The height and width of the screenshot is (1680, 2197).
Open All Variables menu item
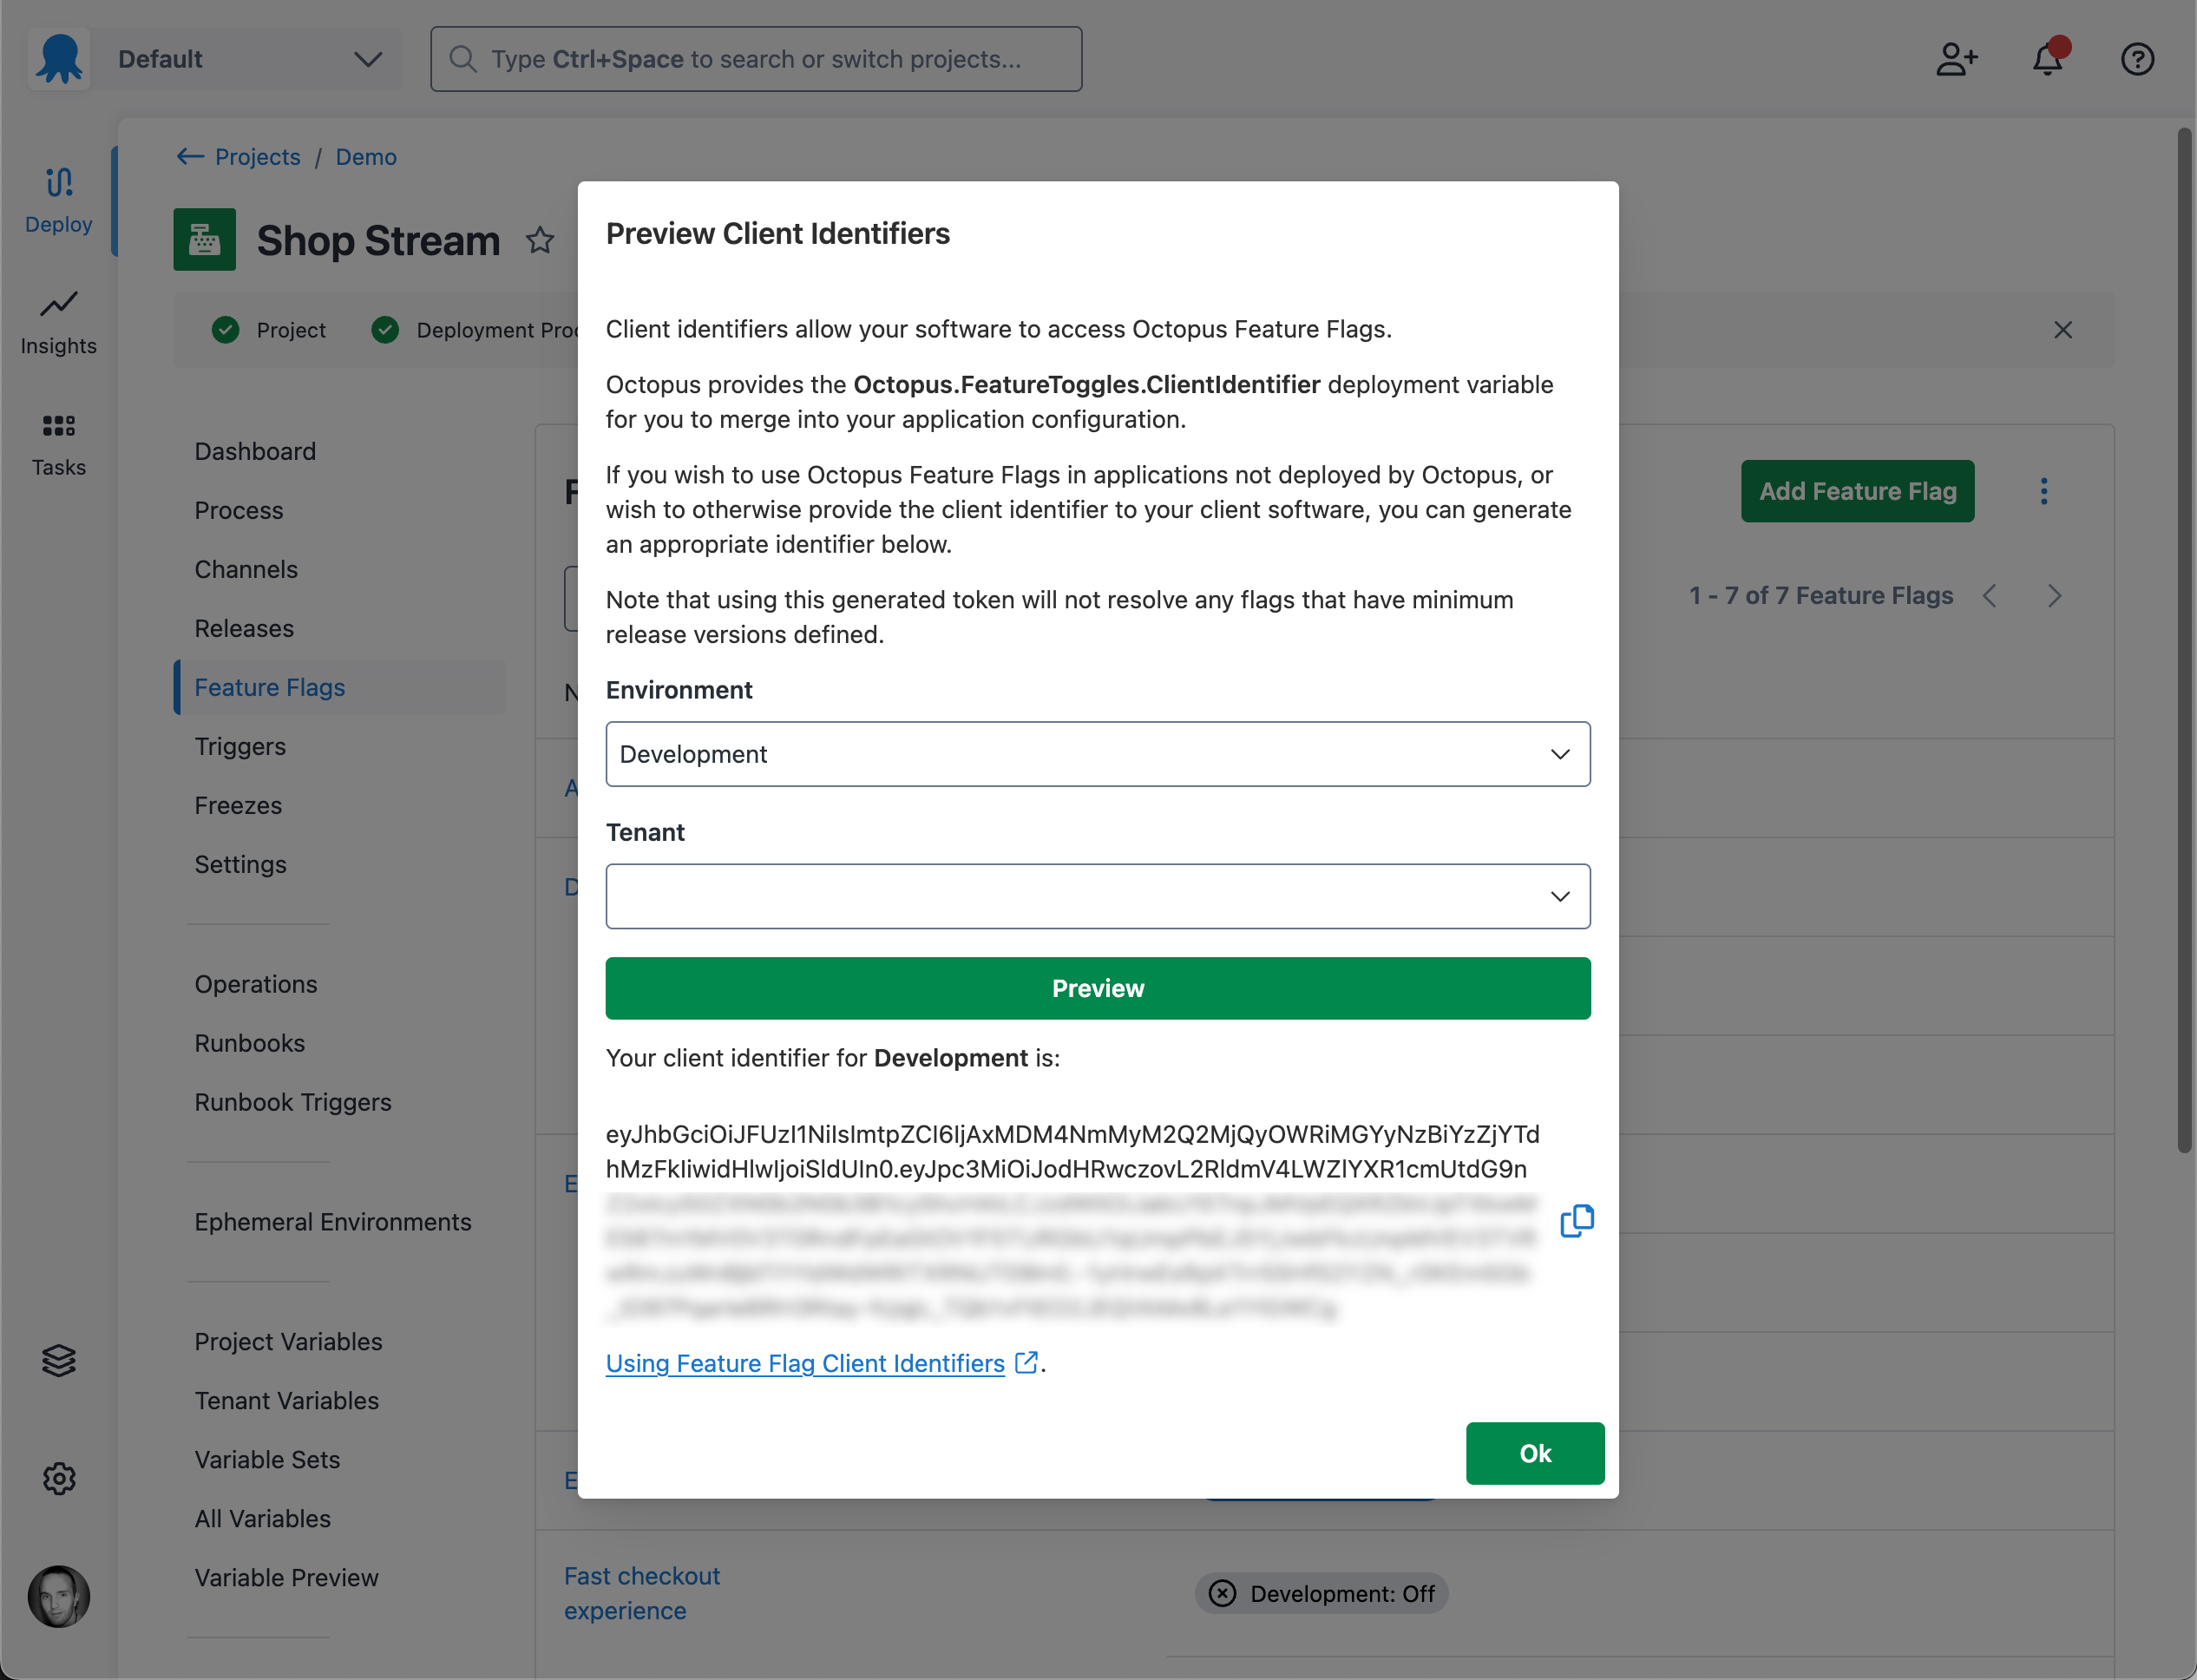pyautogui.click(x=262, y=1518)
